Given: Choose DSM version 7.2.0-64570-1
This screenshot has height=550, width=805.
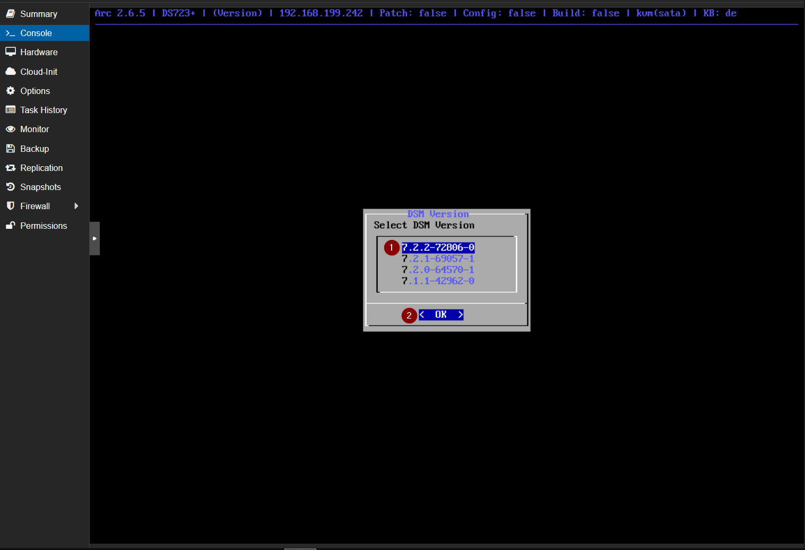Looking at the screenshot, I should click(x=438, y=270).
